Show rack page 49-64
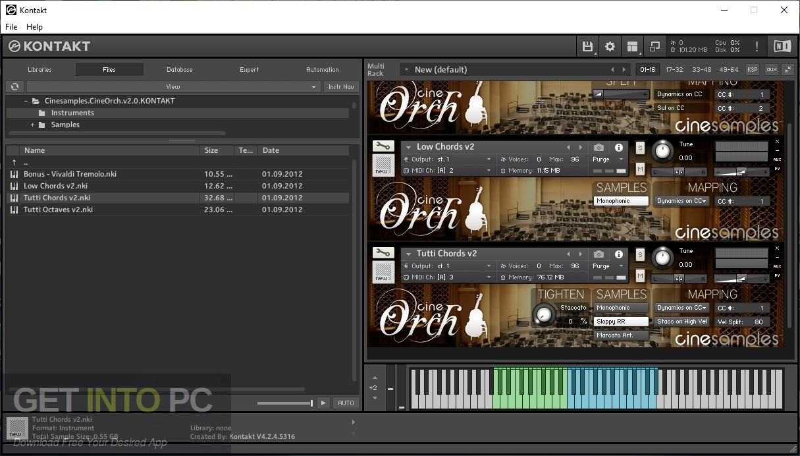 [x=728, y=69]
